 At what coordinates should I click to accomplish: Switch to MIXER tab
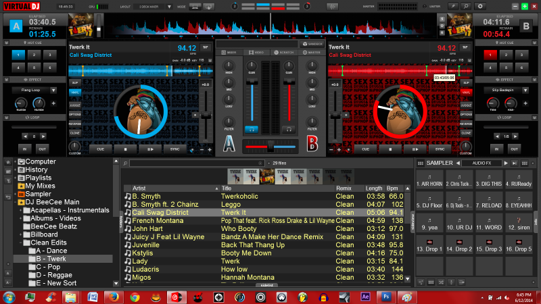point(229,53)
